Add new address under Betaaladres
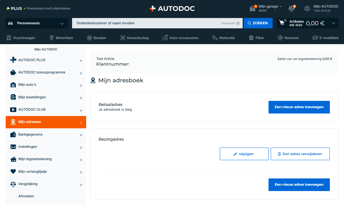The width and height of the screenshot is (344, 215). tap(299, 107)
